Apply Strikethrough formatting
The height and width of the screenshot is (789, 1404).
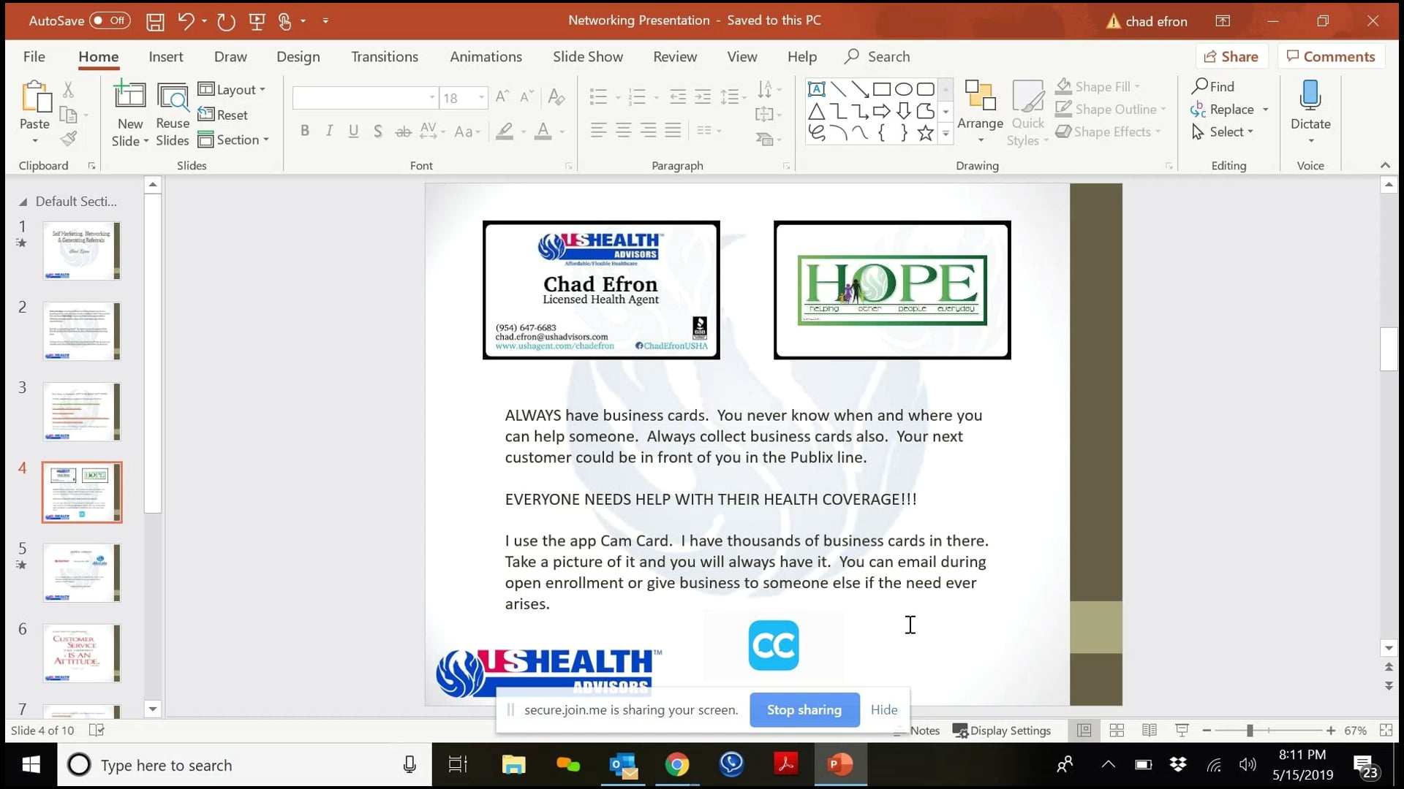(403, 131)
